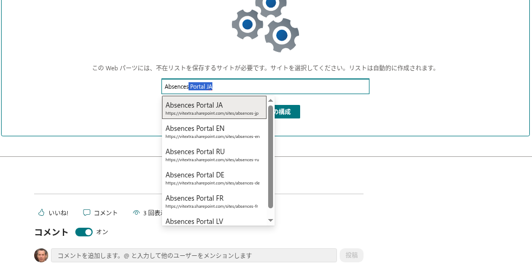Viewport: 532px width, 271px height.
Task: Click the gears illustration image
Action: click(x=265, y=26)
